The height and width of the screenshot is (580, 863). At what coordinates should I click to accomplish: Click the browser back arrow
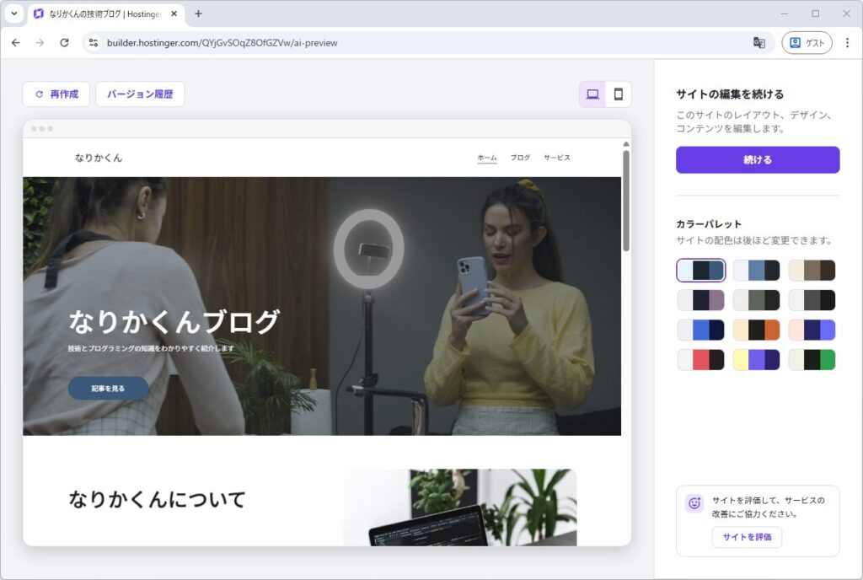click(15, 43)
